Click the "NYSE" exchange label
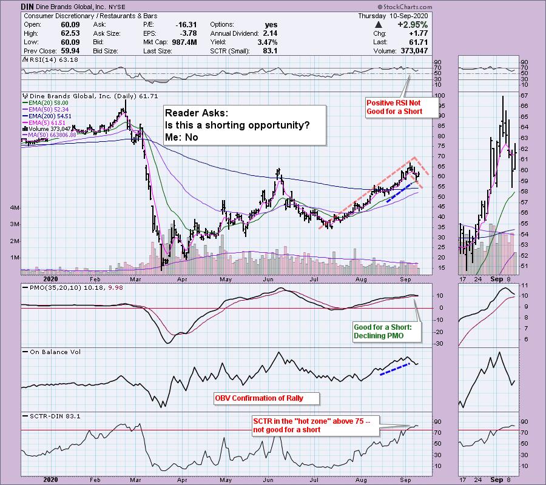The height and width of the screenshot is (485, 546). pos(117,7)
